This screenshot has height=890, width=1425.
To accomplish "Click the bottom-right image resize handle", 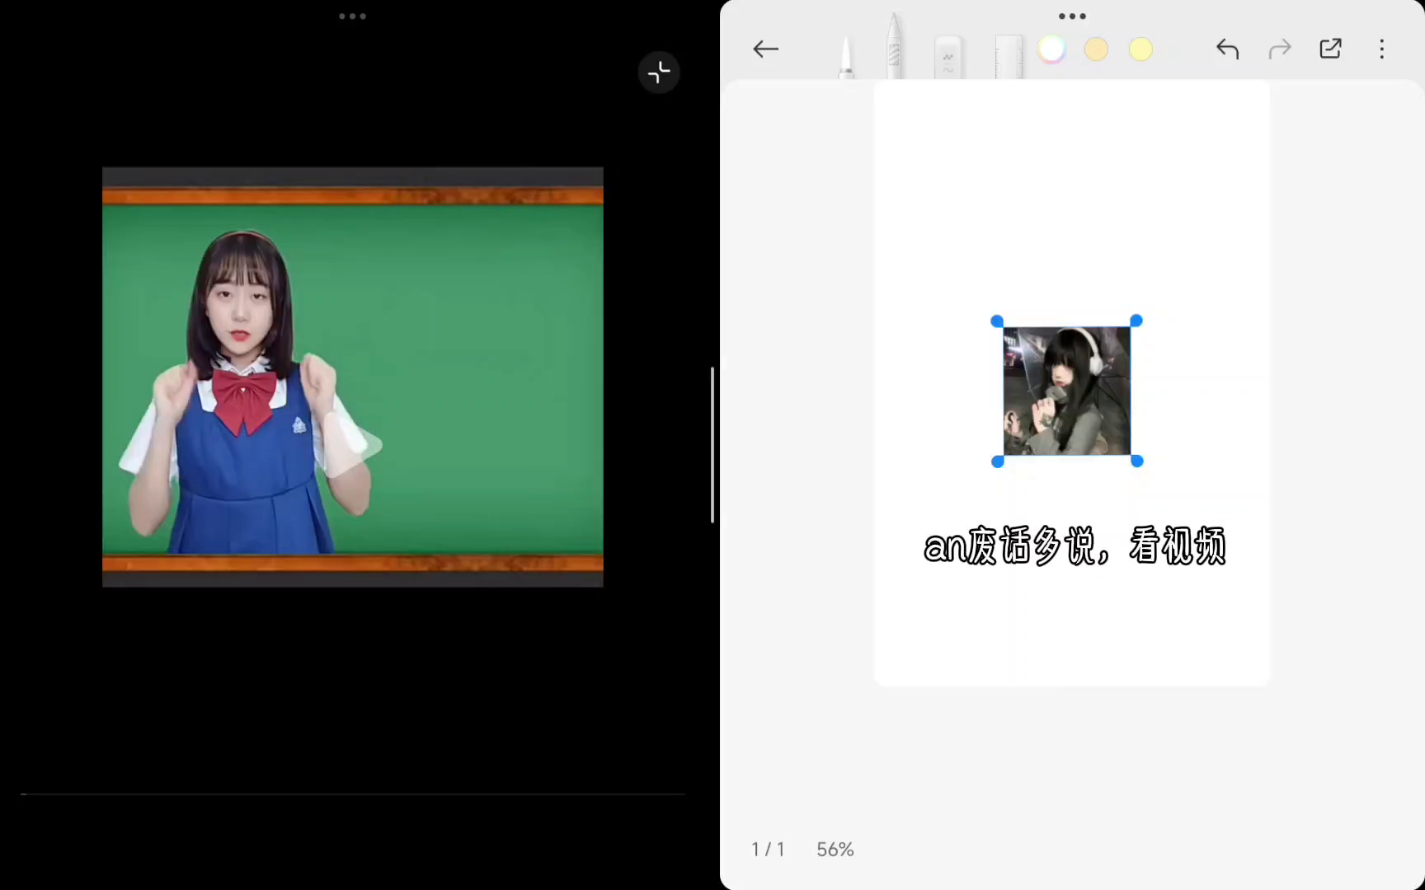I will pos(1137,461).
